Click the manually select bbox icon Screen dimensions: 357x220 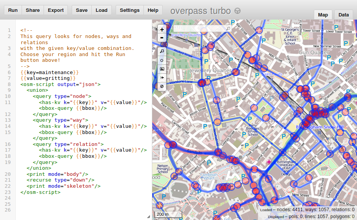point(162,69)
